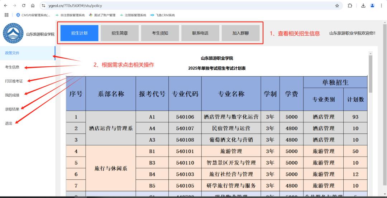Open the apps grid in bookmarks bar

click(x=6, y=15)
